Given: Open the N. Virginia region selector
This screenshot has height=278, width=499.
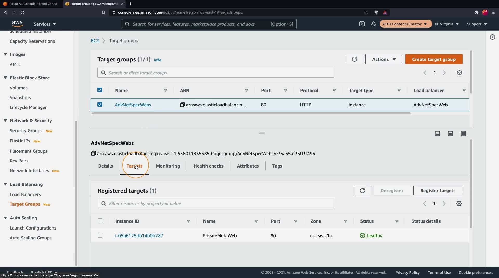Looking at the screenshot, I should tap(447, 24).
